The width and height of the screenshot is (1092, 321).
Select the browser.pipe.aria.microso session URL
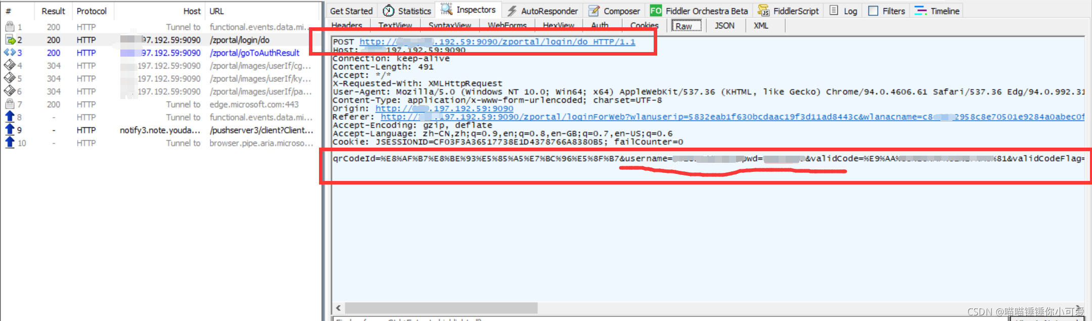[261, 143]
